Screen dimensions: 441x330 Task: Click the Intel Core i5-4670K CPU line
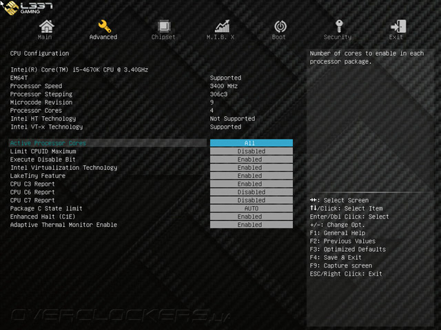(79, 69)
